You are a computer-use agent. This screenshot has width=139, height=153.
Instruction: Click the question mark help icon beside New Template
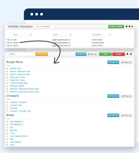[x=129, y=27]
